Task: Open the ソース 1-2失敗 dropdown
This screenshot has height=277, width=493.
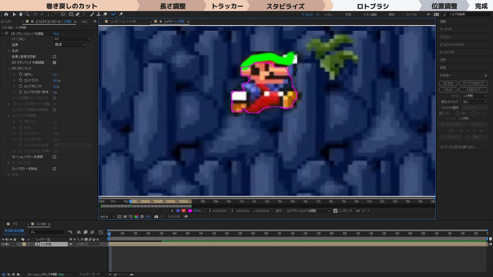Action: 474,96
